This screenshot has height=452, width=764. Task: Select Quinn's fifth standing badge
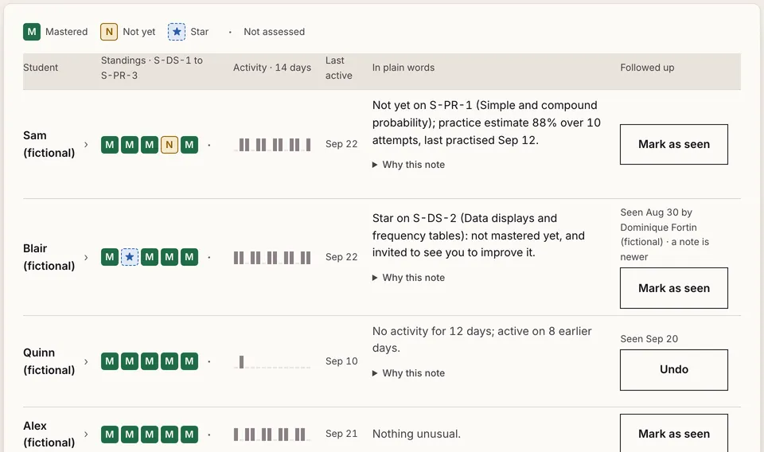point(189,361)
